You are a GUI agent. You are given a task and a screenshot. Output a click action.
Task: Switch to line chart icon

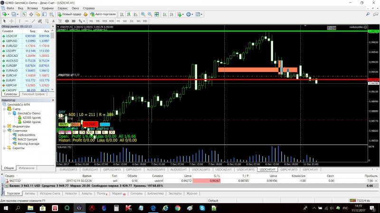point(135,14)
